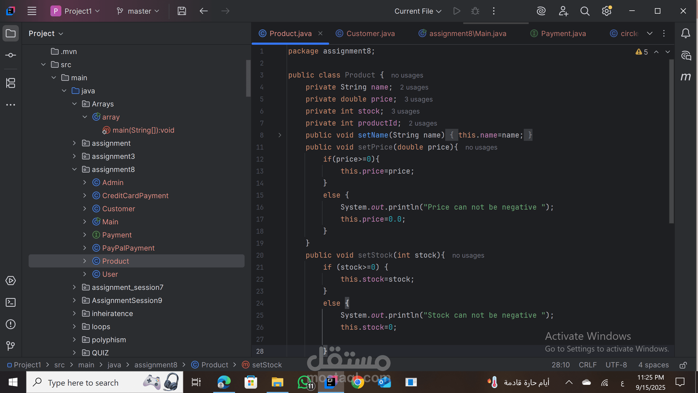Start debugging with the bug icon
Image resolution: width=698 pixels, height=393 pixels.
click(x=475, y=11)
